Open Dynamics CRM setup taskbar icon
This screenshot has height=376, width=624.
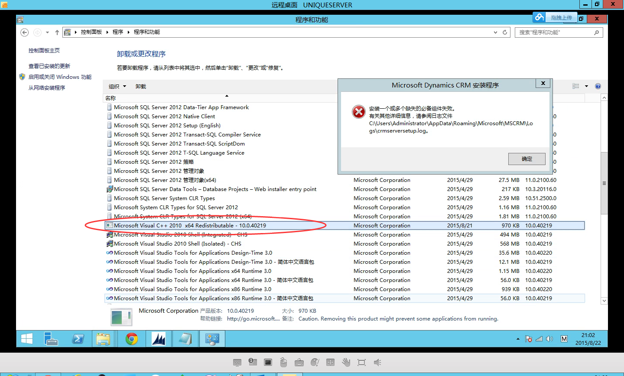tap(159, 339)
